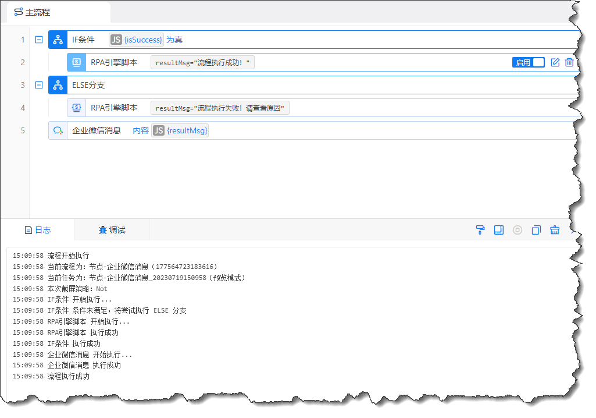Click the {resultMsg} content expression field
Image resolution: width=596 pixels, height=418 pixels.
pos(180,130)
